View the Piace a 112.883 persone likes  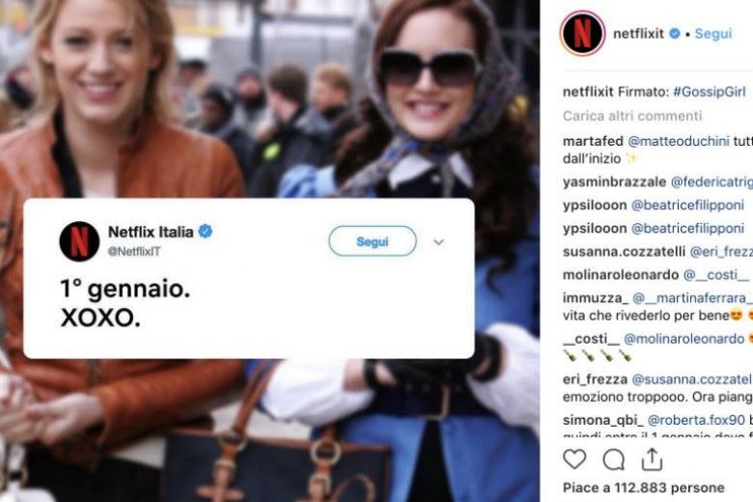(644, 488)
